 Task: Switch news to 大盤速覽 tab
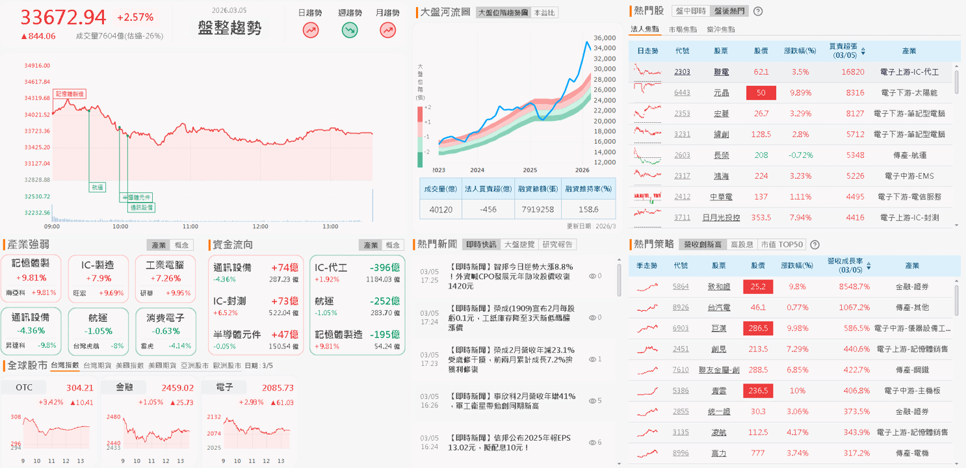click(x=520, y=244)
